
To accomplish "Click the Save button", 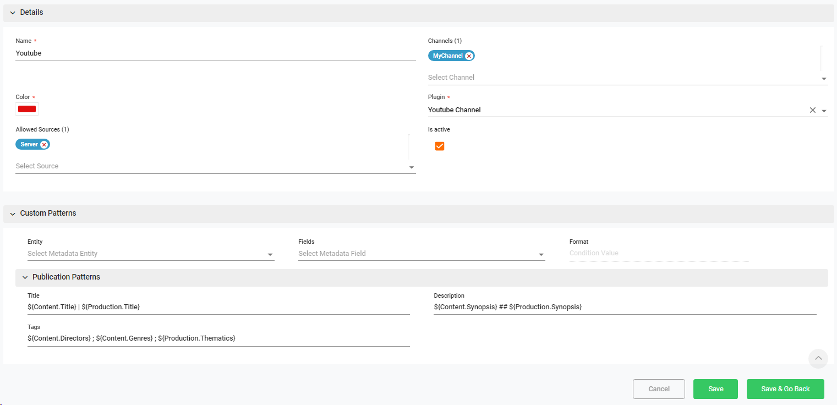I will point(715,389).
